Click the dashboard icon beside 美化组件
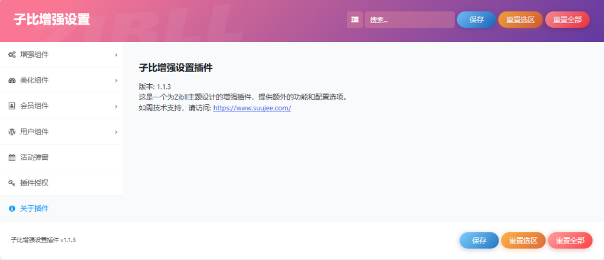 12,81
